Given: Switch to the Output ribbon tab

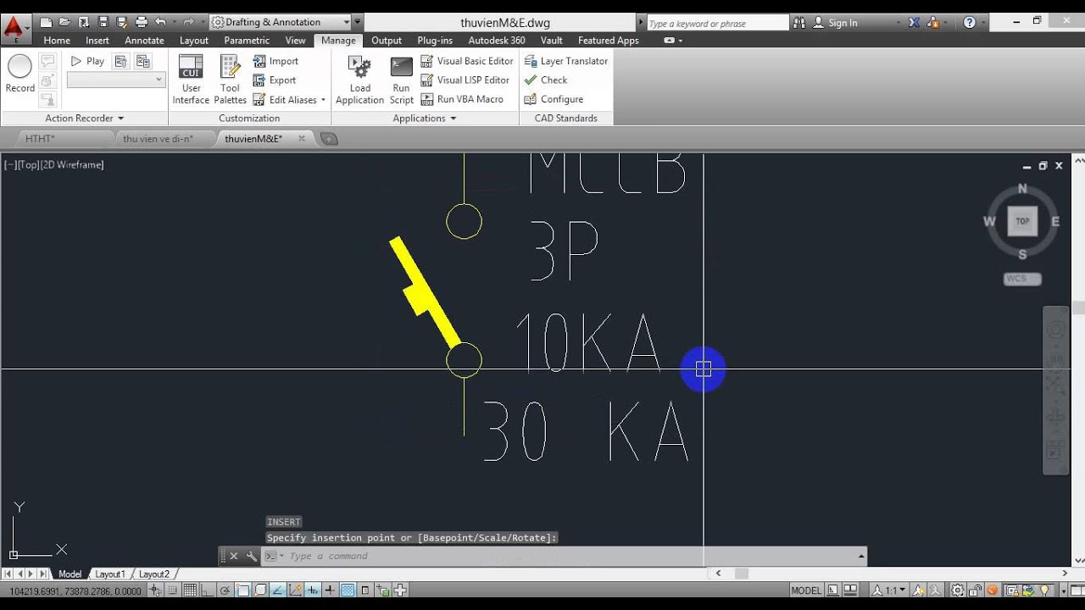Looking at the screenshot, I should [x=387, y=40].
